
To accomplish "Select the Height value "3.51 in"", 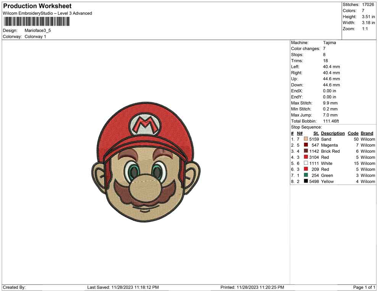I will (x=368, y=17).
